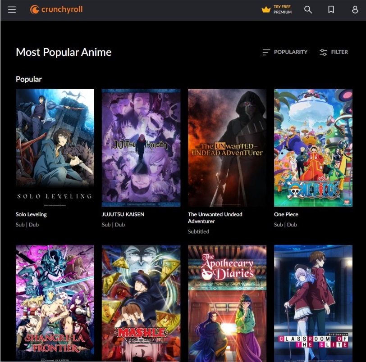Screen dimensions: 366x362
Task: Click the filter sliders icon
Action: (323, 52)
